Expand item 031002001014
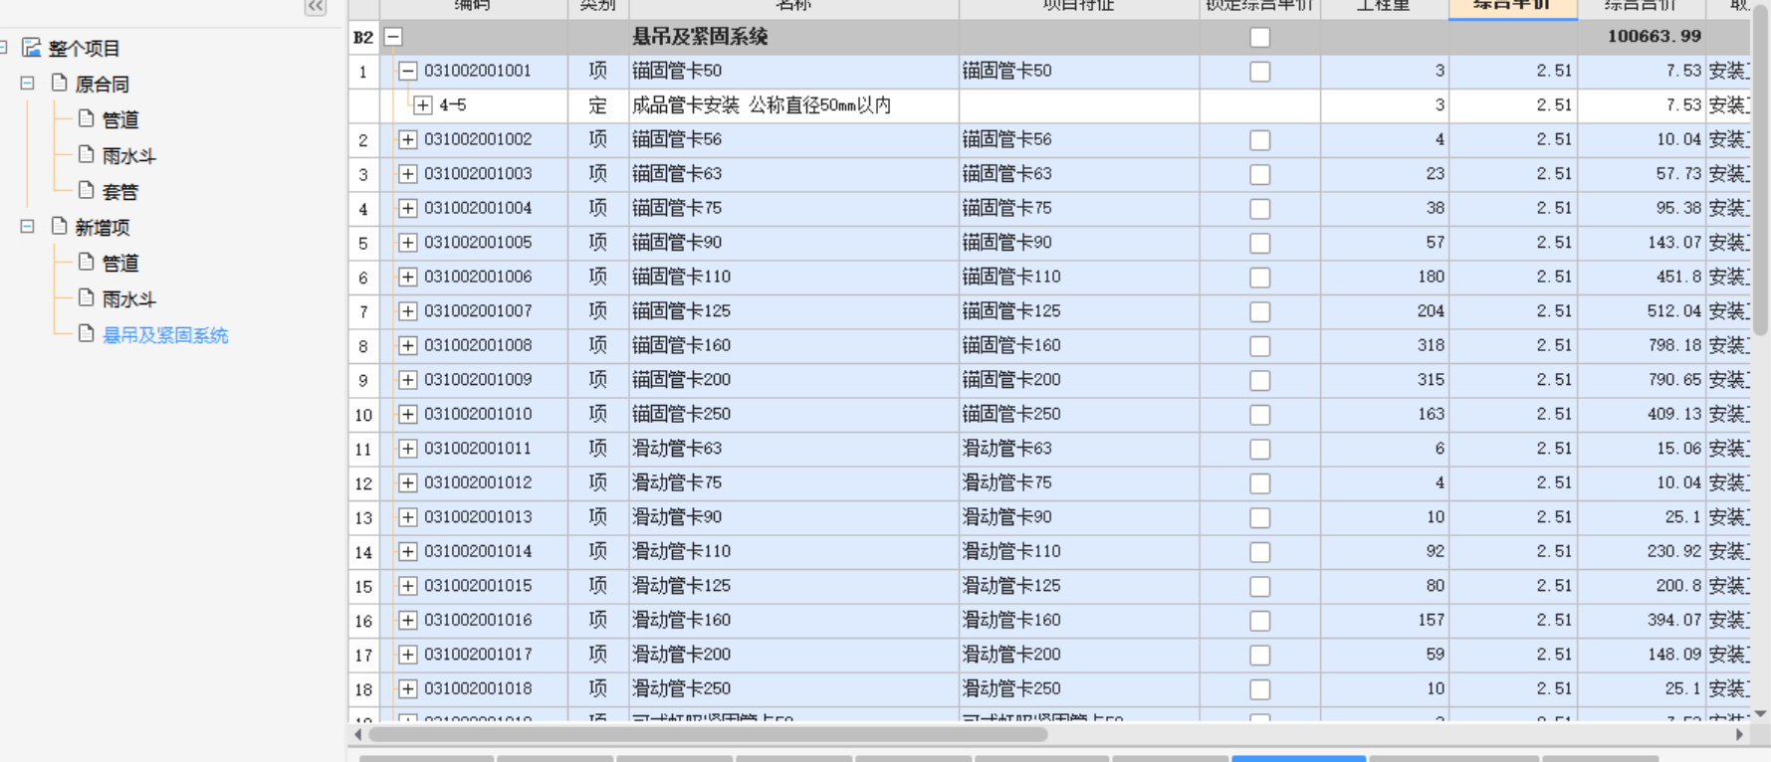The height and width of the screenshot is (762, 1771). click(x=408, y=551)
